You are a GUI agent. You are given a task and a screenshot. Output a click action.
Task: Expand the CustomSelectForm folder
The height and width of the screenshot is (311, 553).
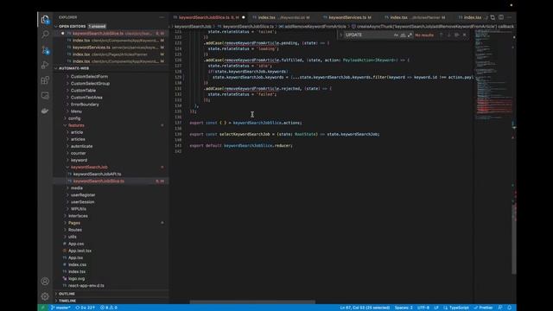pyautogui.click(x=89, y=77)
